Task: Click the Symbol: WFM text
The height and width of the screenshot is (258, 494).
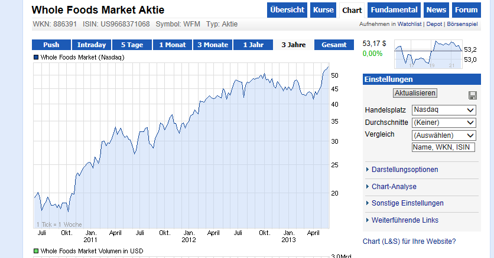Action: point(178,24)
